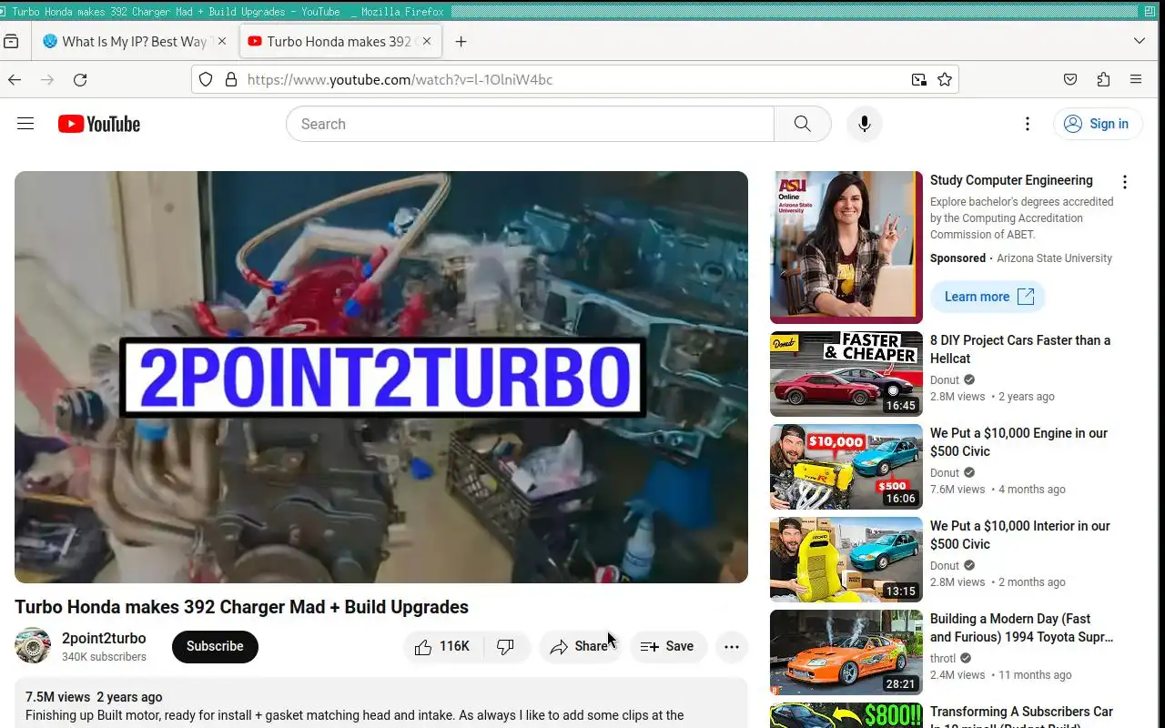Click the search magnifier button
The height and width of the screenshot is (728, 1165).
(802, 124)
